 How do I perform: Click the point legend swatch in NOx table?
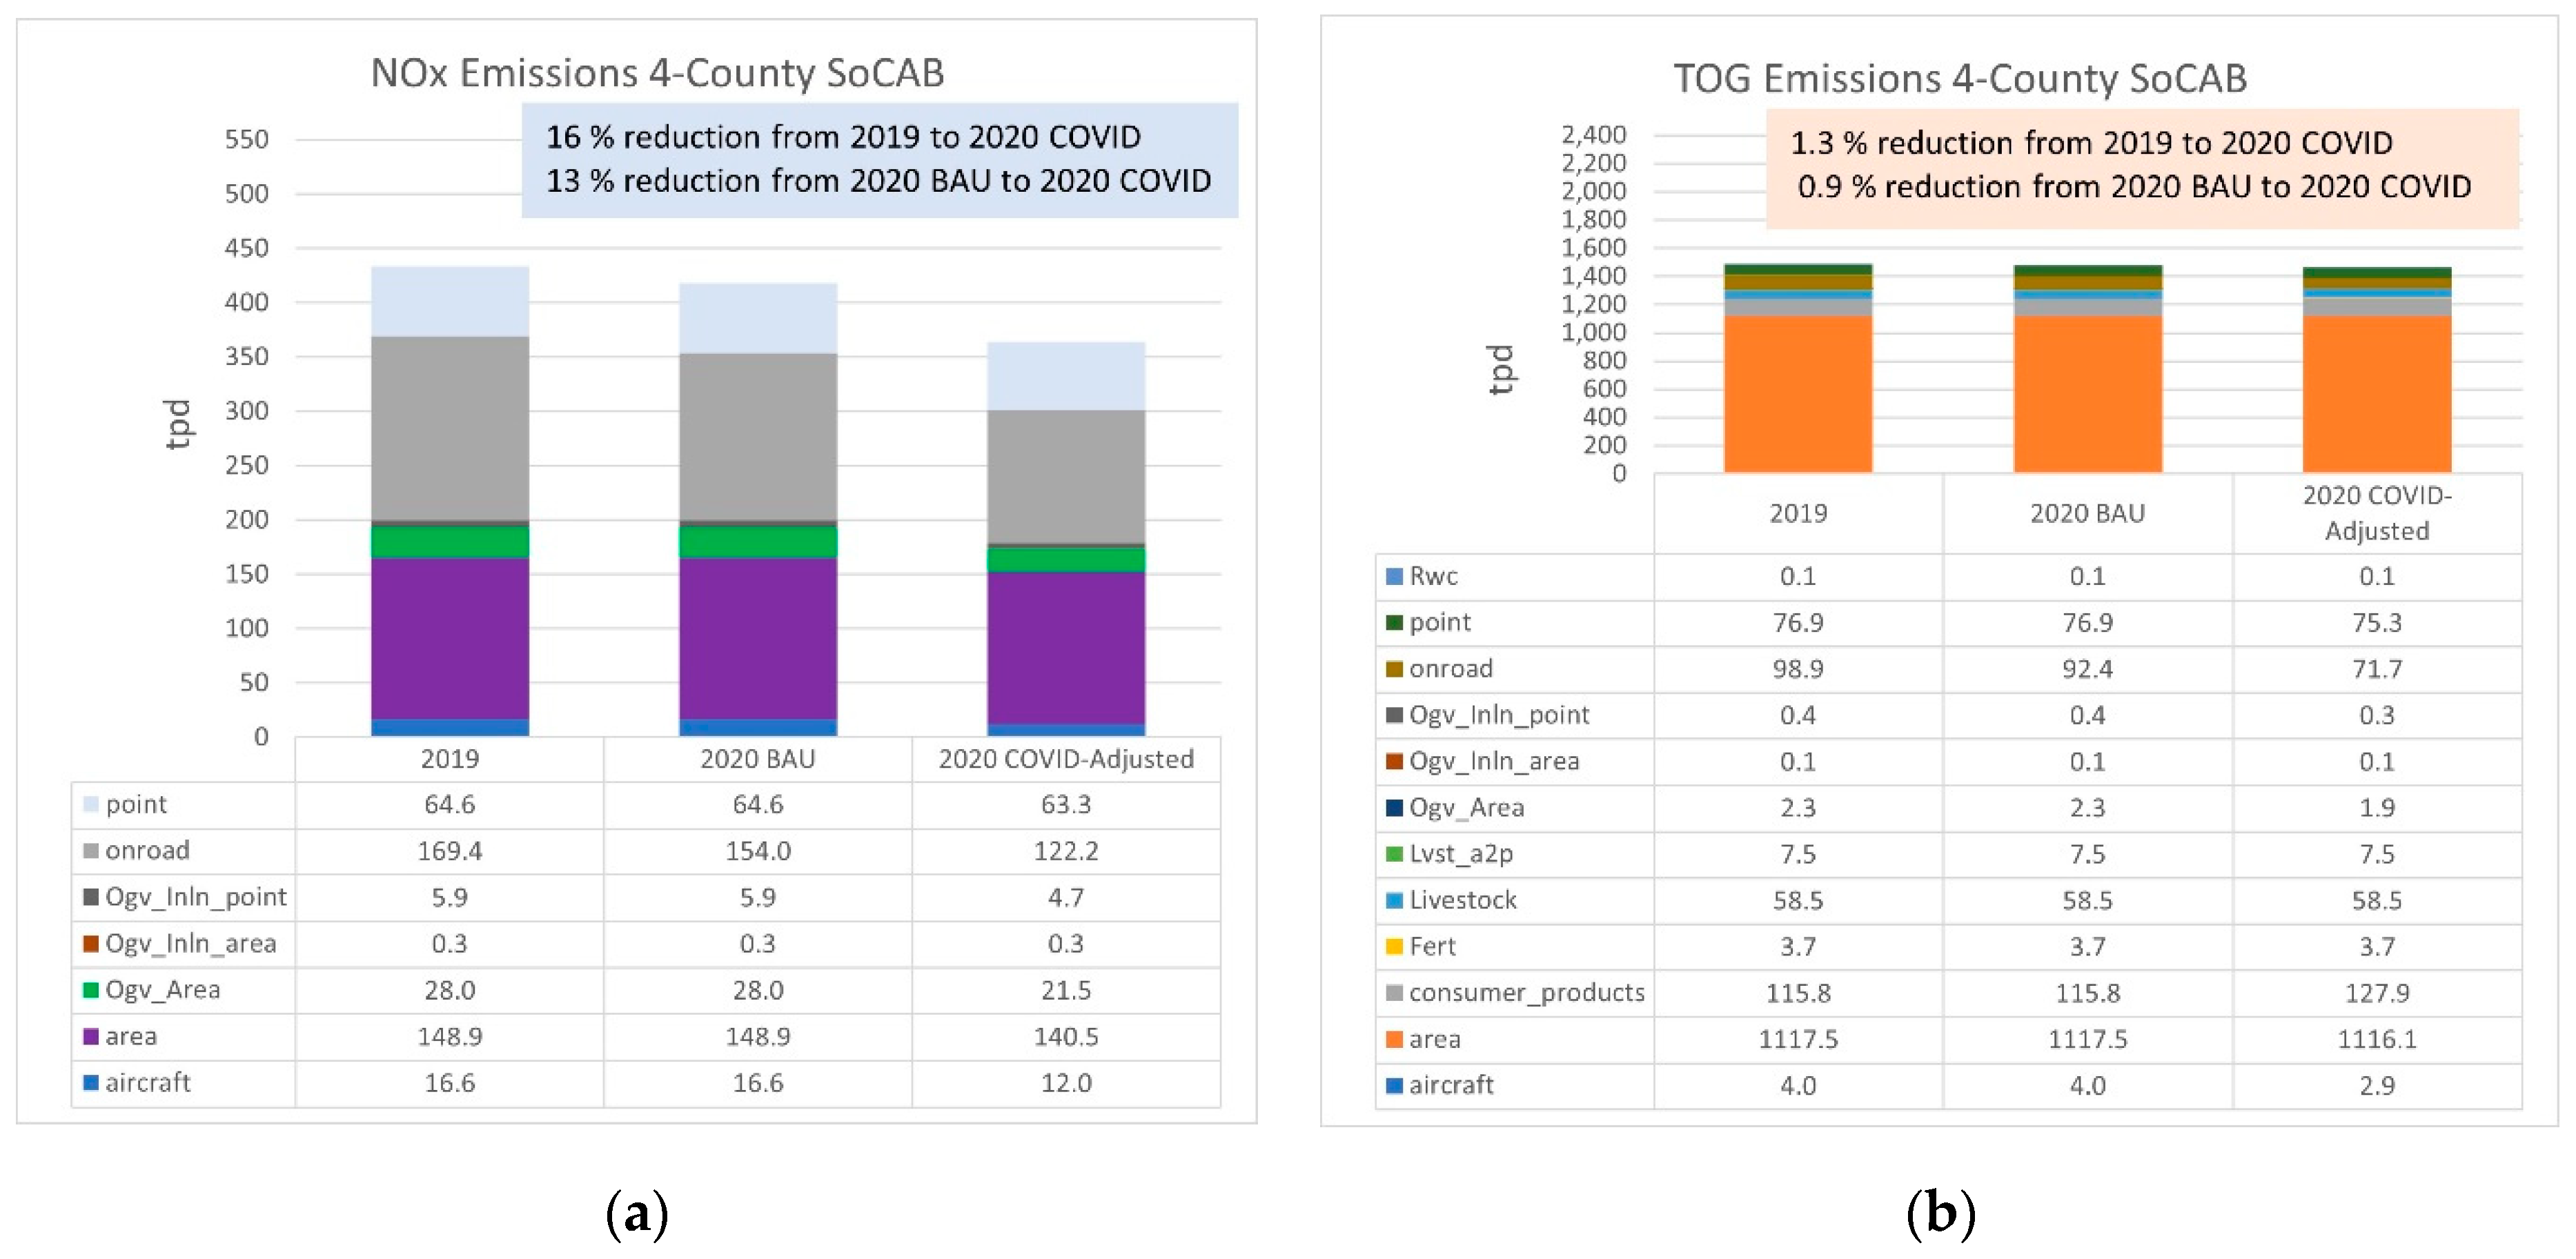tap(91, 804)
